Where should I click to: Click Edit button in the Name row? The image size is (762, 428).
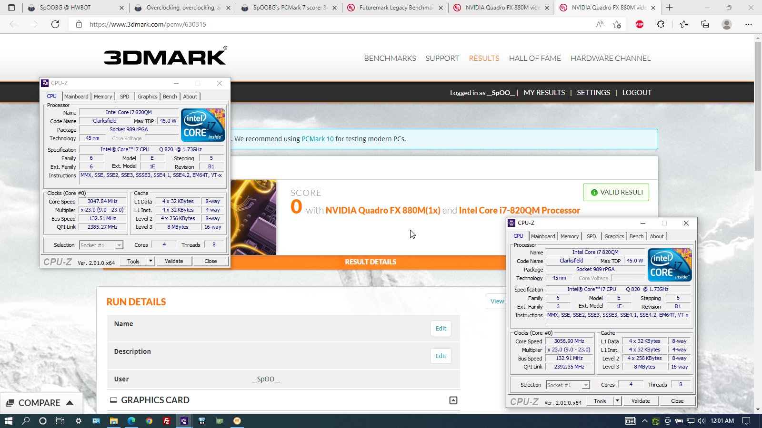441,328
